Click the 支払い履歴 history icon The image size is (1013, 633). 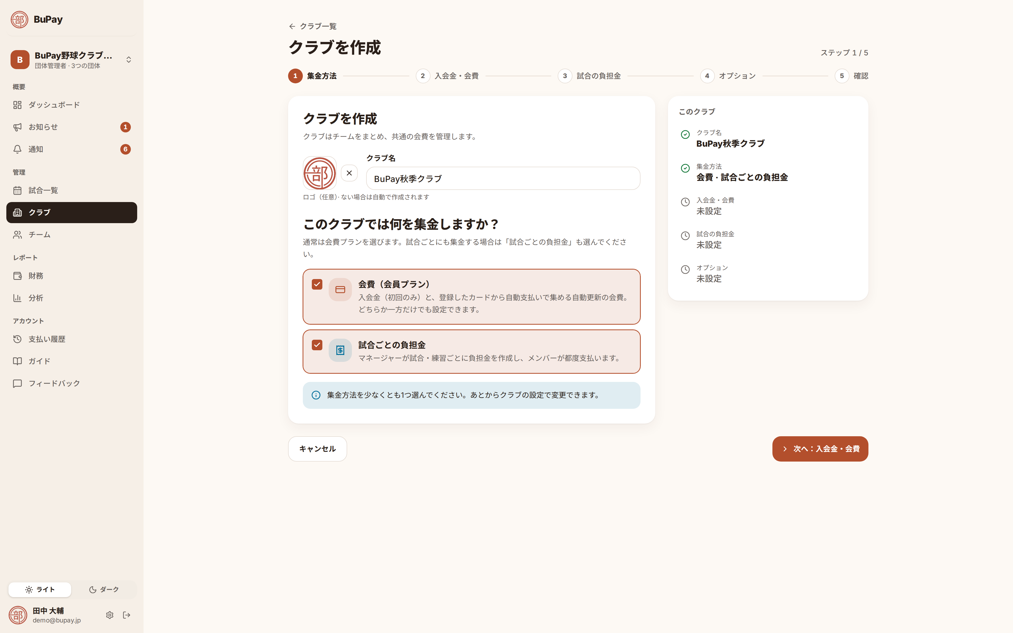click(x=17, y=339)
